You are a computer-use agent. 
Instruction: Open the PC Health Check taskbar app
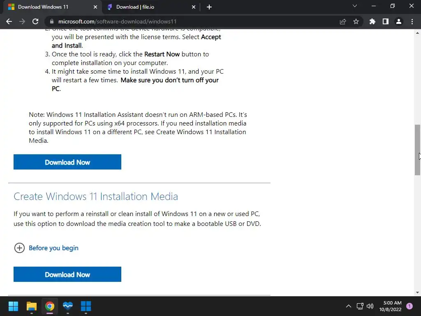68,306
